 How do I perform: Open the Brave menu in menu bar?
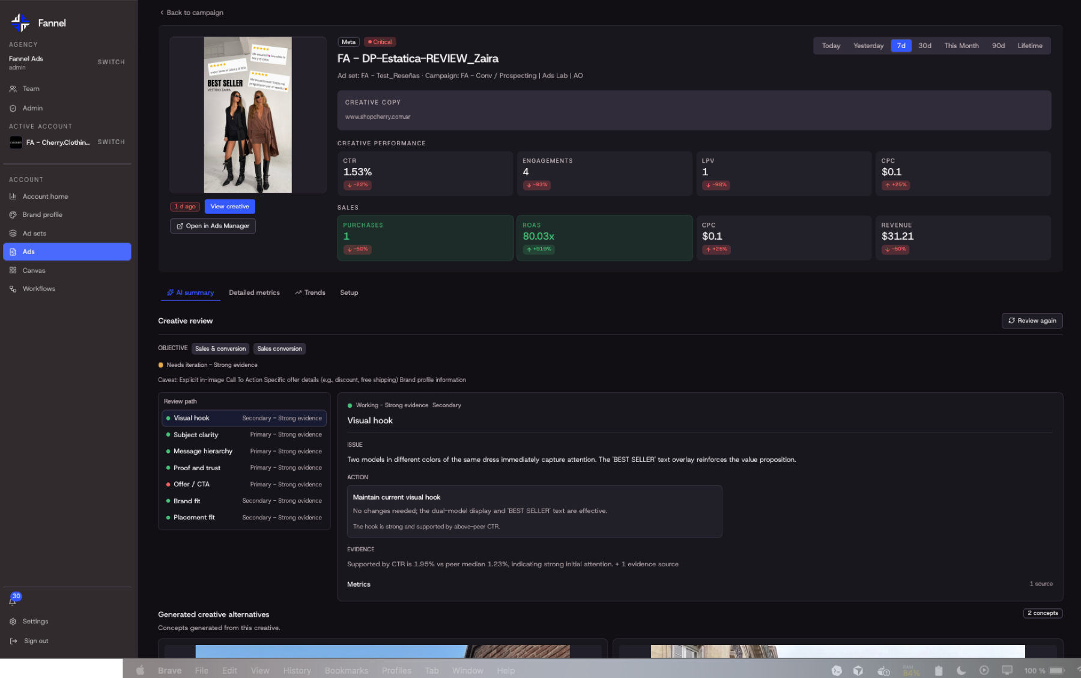click(169, 671)
